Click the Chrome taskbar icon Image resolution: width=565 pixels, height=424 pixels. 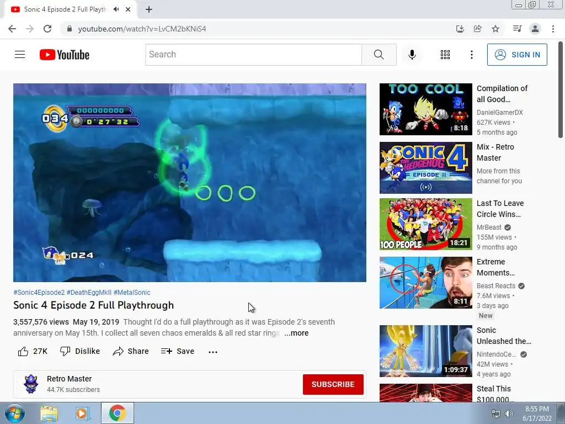117,413
